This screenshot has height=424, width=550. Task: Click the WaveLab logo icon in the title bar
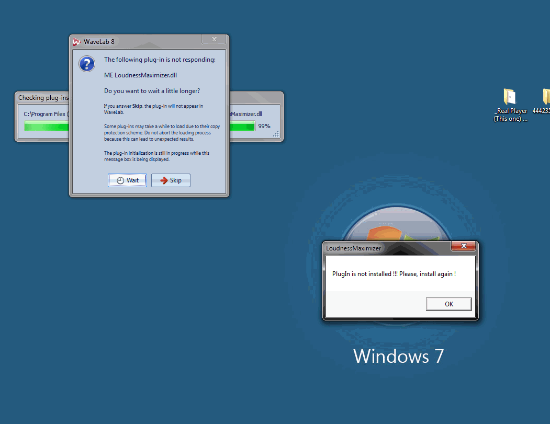[77, 42]
